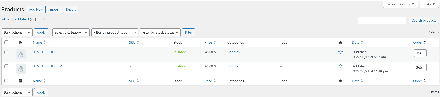Click the image column icon in footer row
This screenshot has height=97, width=440.
point(21,81)
